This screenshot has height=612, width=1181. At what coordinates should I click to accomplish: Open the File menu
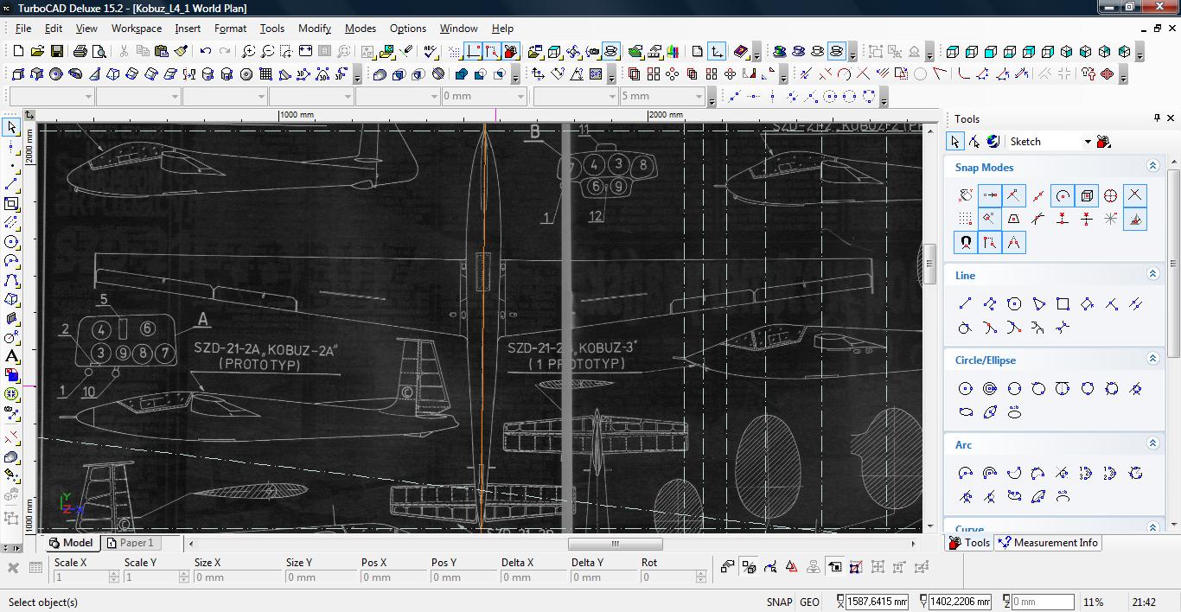(23, 29)
